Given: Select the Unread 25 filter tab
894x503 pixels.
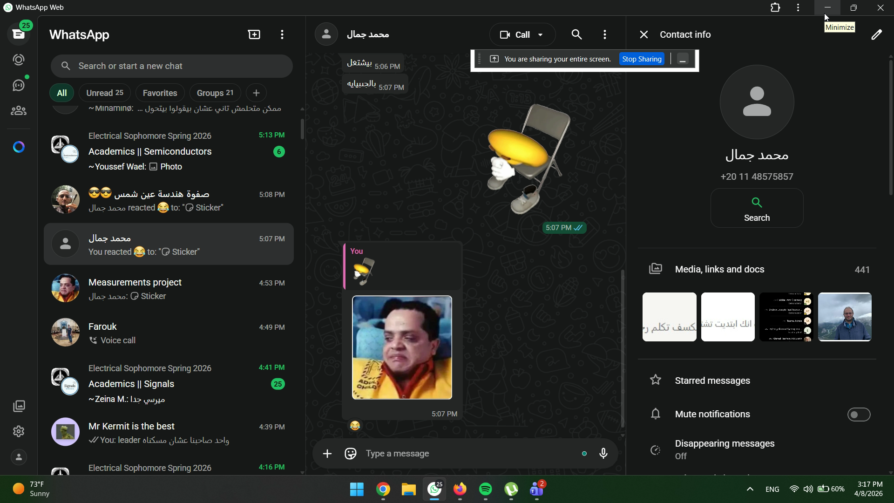Looking at the screenshot, I should click(105, 93).
